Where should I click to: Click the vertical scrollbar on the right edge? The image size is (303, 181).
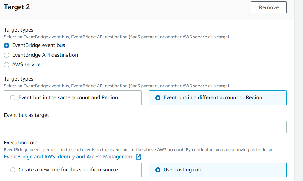pos(299,89)
